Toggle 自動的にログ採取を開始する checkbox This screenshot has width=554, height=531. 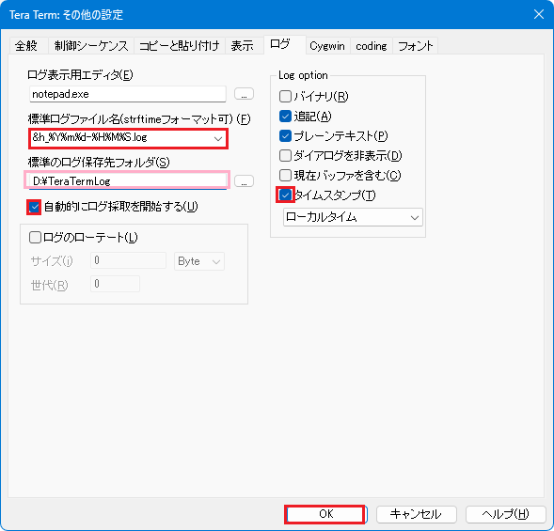click(x=34, y=208)
